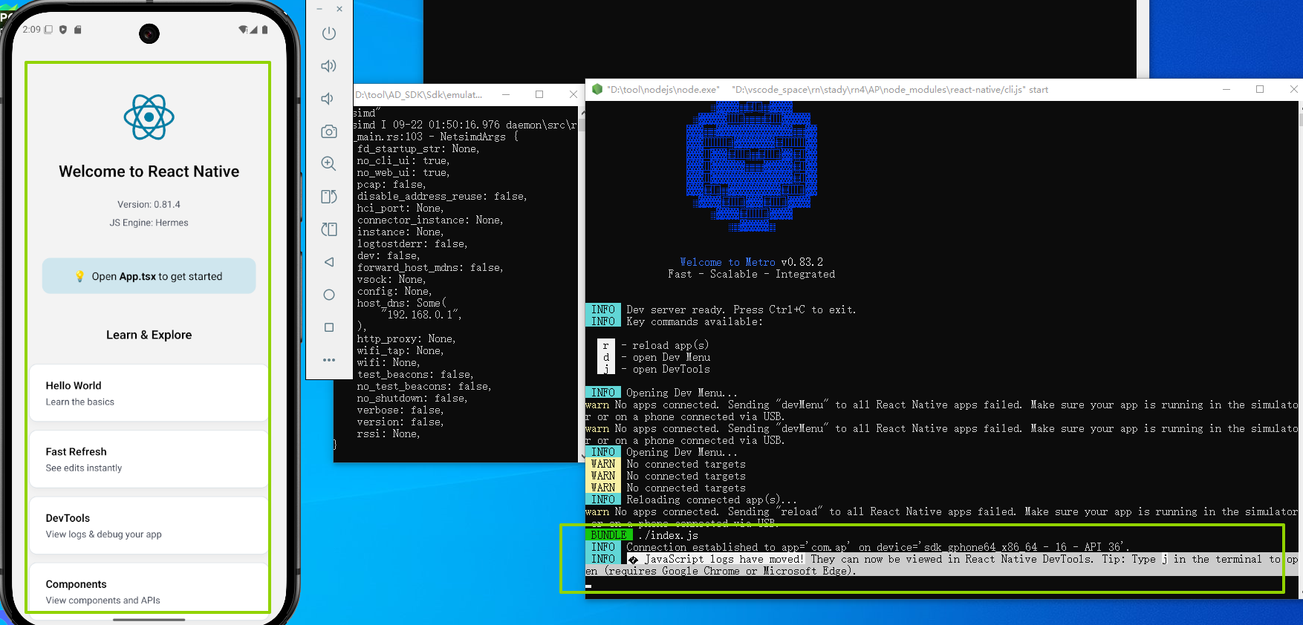
Task: Rotate device left in emulator toolbar
Action: click(328, 197)
